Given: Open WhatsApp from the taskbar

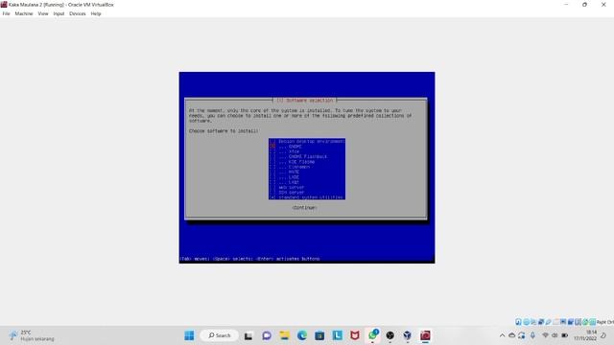Looking at the screenshot, I should pyautogui.click(x=373, y=335).
